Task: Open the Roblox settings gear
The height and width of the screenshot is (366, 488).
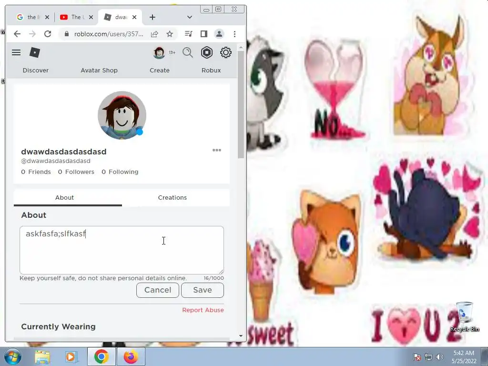Action: (x=225, y=52)
